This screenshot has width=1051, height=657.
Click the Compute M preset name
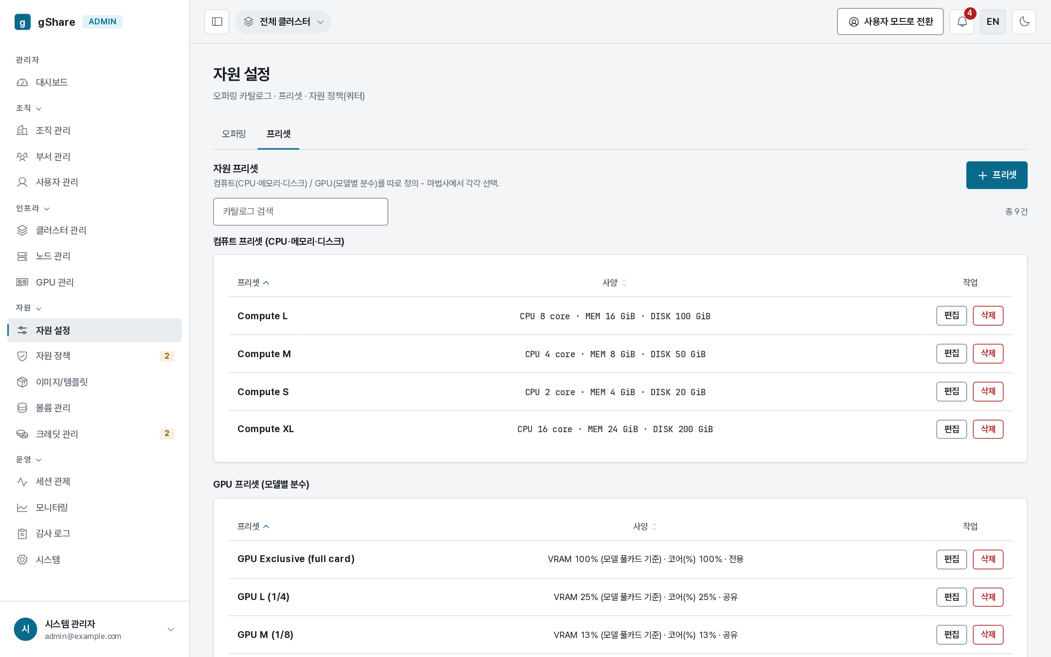pyautogui.click(x=264, y=354)
